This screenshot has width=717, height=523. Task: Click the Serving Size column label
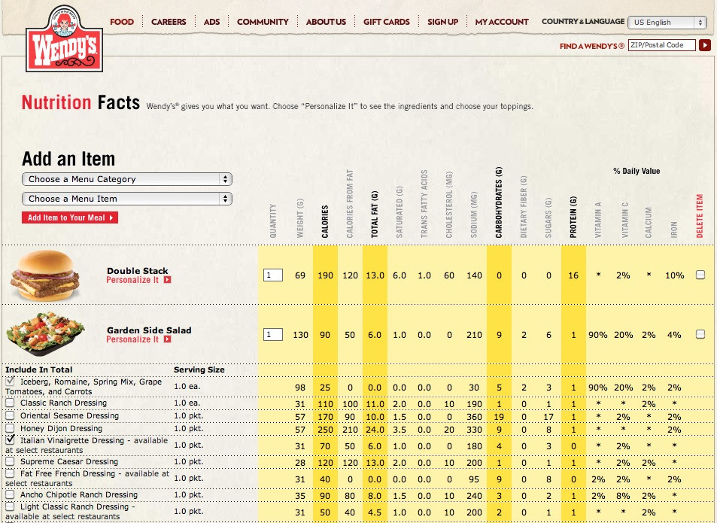click(x=199, y=369)
